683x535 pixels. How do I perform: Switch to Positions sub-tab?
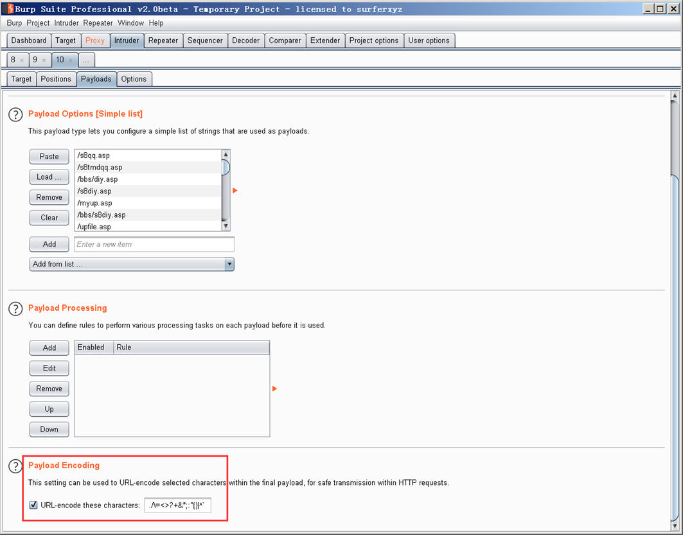[x=56, y=79]
